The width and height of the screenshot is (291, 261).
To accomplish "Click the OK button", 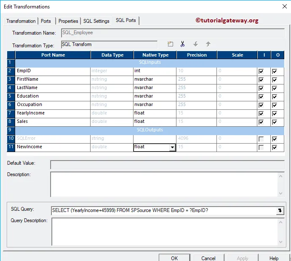I will 174,258.
